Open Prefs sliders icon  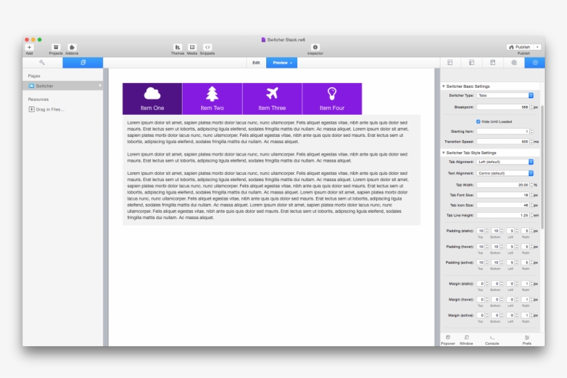pyautogui.click(x=527, y=337)
